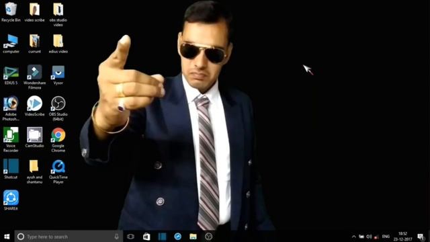The image size is (430, 242).
Task: Launch the Shotcut desktop shortcut
Action: [11, 169]
